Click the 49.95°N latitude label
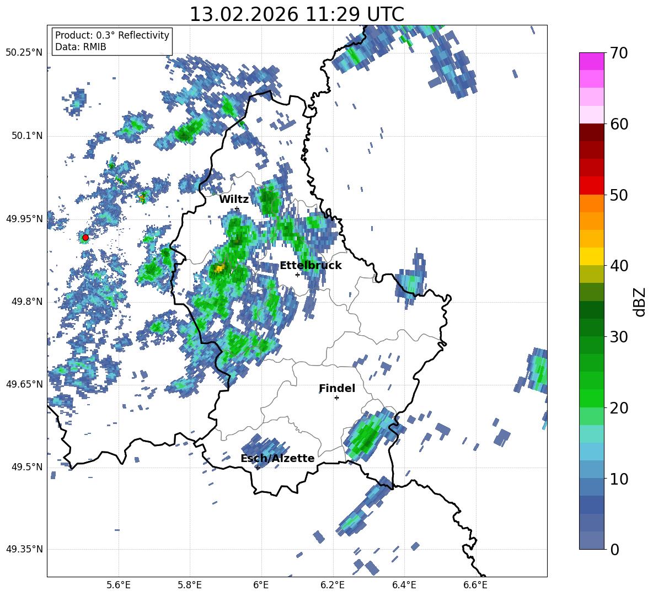The width and height of the screenshot is (653, 596). coord(24,219)
